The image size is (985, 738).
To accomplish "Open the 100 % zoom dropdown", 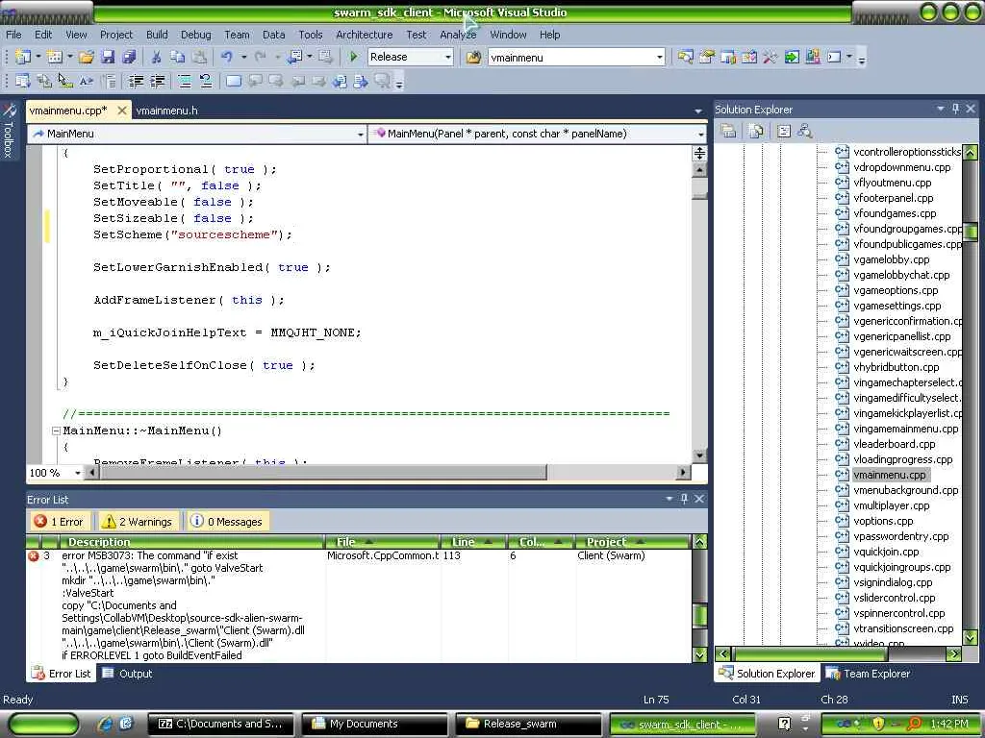I will [x=78, y=473].
